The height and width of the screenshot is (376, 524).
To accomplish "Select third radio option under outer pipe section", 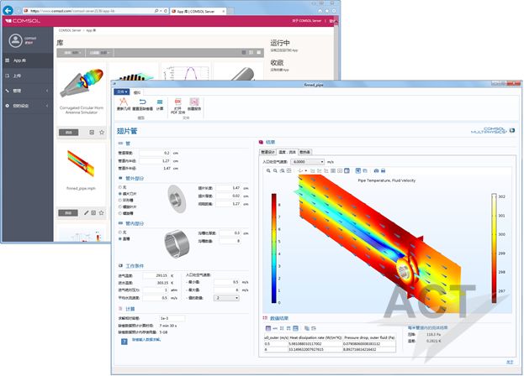I will tap(120, 201).
